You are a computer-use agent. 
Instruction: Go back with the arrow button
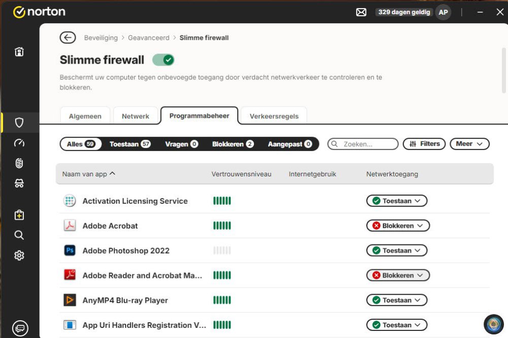coord(68,38)
